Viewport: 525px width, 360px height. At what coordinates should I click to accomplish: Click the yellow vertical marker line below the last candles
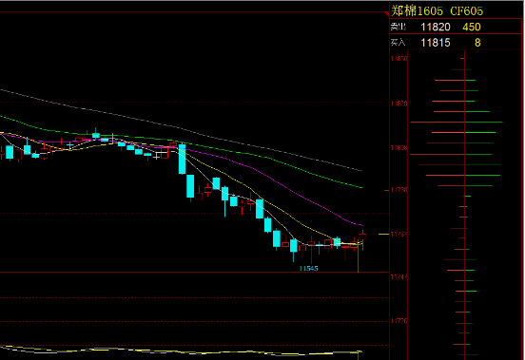(358, 259)
